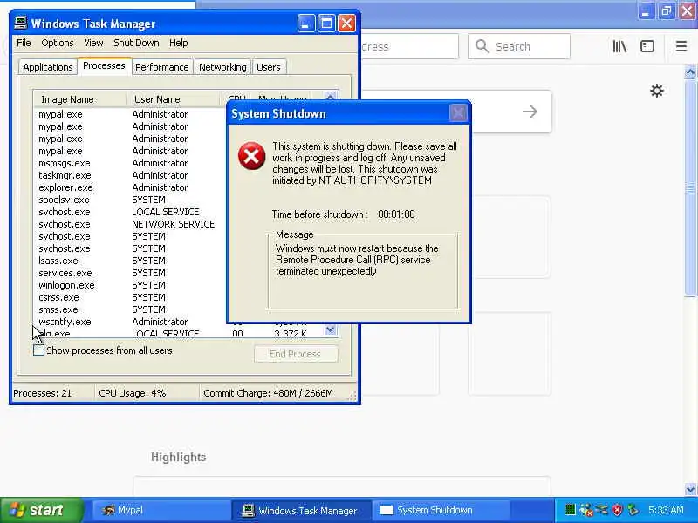Sort processes by Image Name column
The height and width of the screenshot is (523, 698).
coord(80,99)
